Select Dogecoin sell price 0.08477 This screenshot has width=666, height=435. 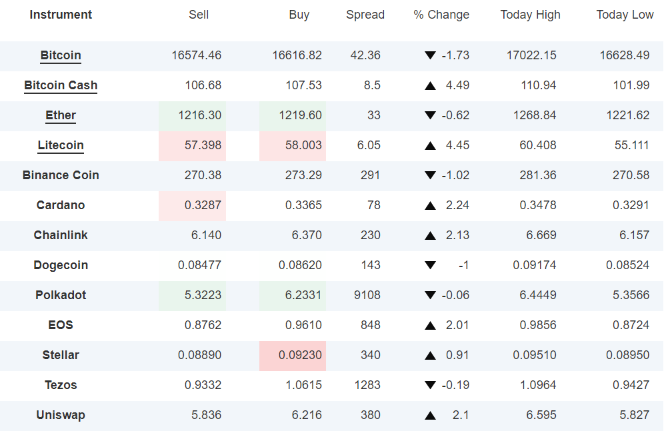click(199, 265)
